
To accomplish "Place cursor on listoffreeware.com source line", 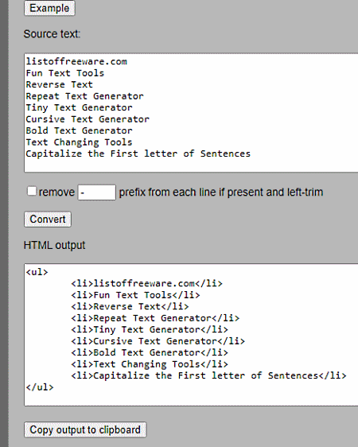I will coord(76,61).
